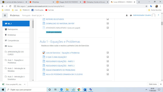Screen dimensions: 163x92
Task: Open the O QUE É UMA EQUAÇÃO? link
Action: (57, 57)
